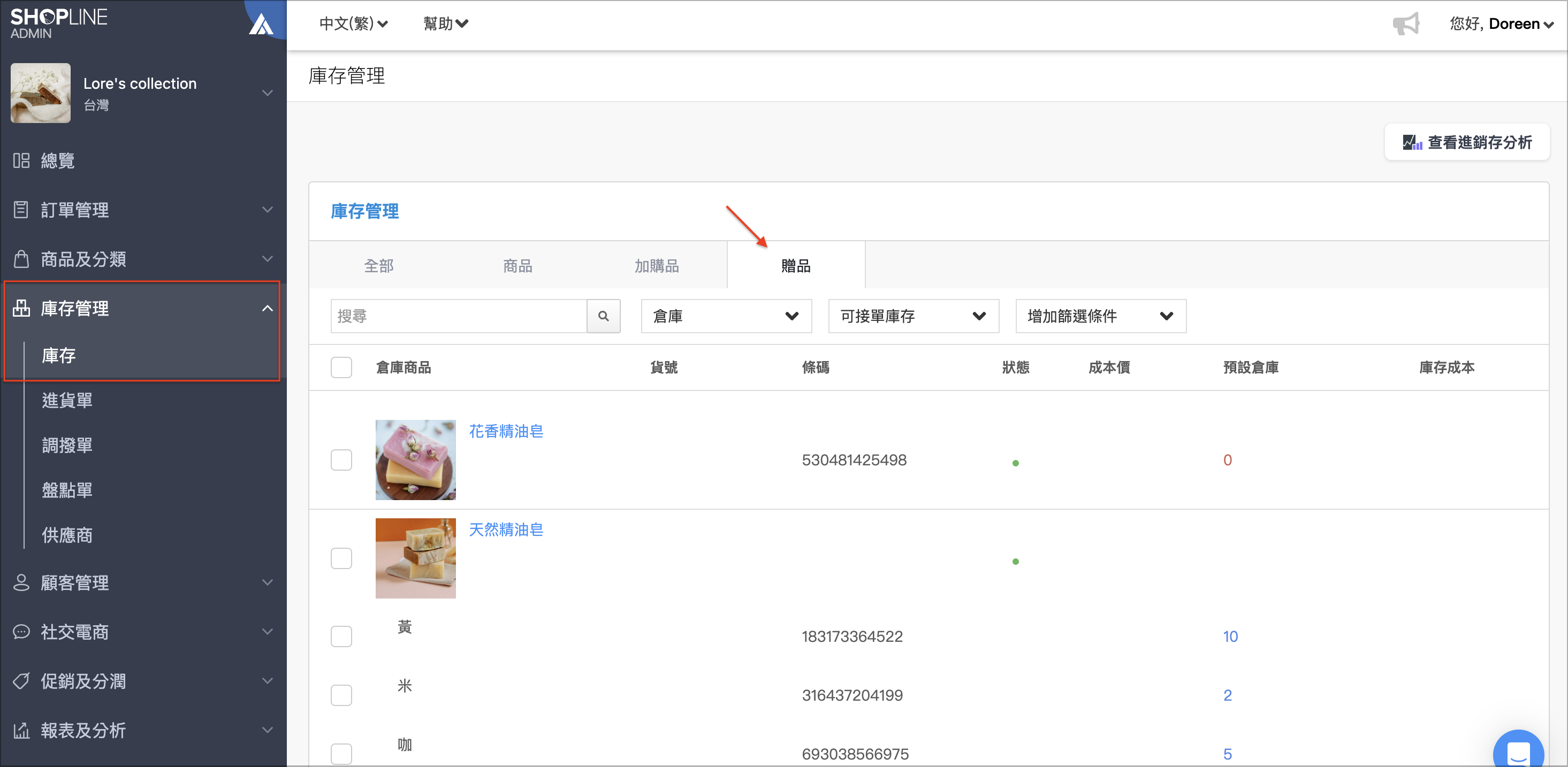Click barcode 183173364522
The width and height of the screenshot is (1568, 767).
coord(852,636)
